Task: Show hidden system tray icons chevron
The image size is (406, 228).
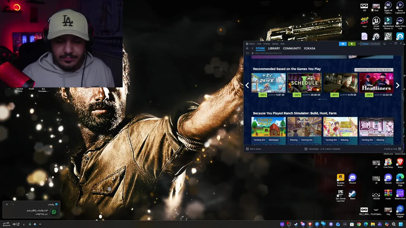Action: (x=40, y=224)
